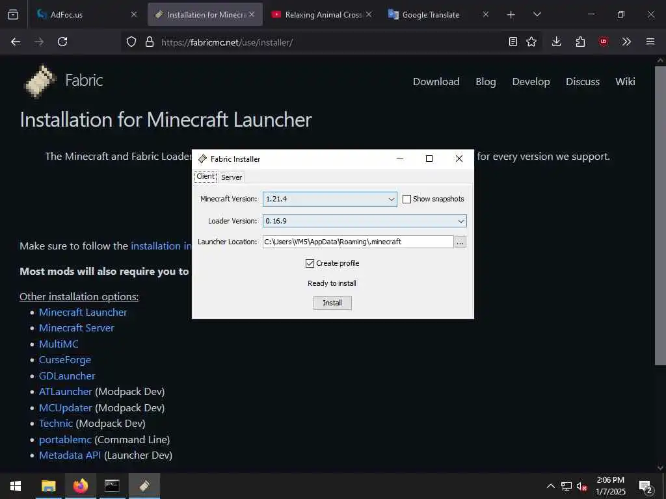
Task: Open the GDLauncher link
Action: point(67,376)
